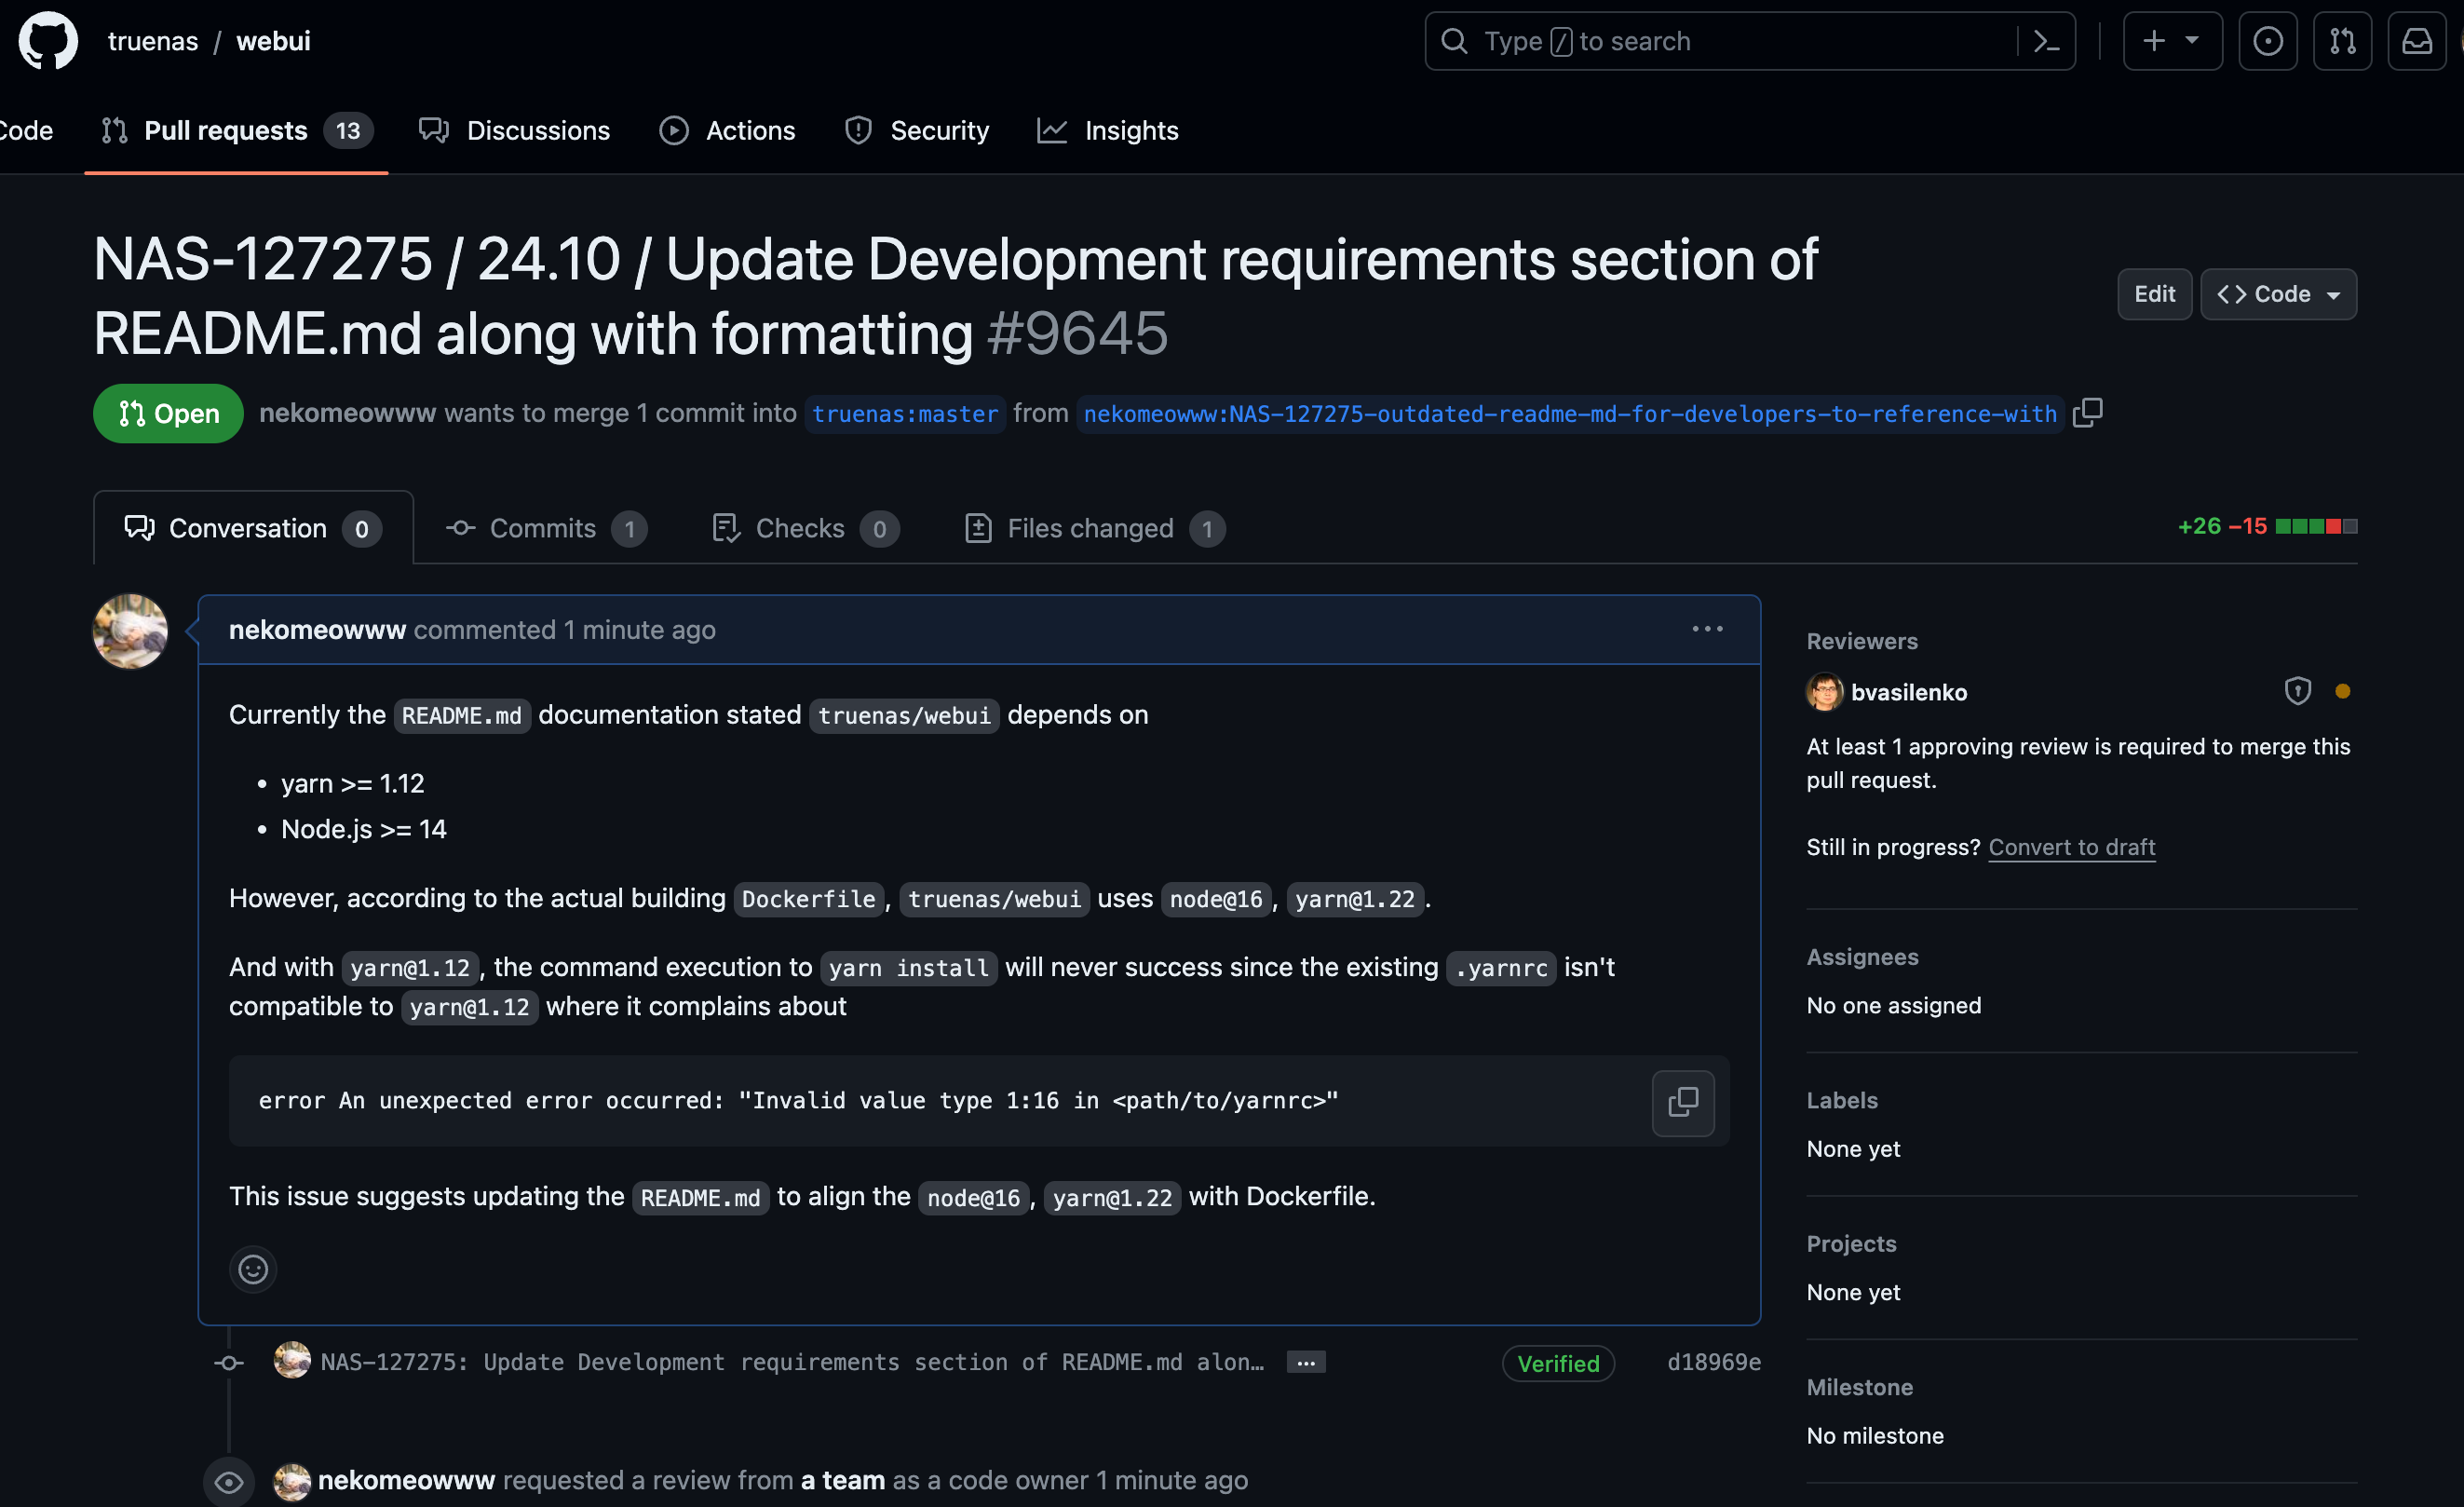The height and width of the screenshot is (1507, 2464).
Task: Add an emoji reaction to the comment
Action: (x=253, y=1269)
